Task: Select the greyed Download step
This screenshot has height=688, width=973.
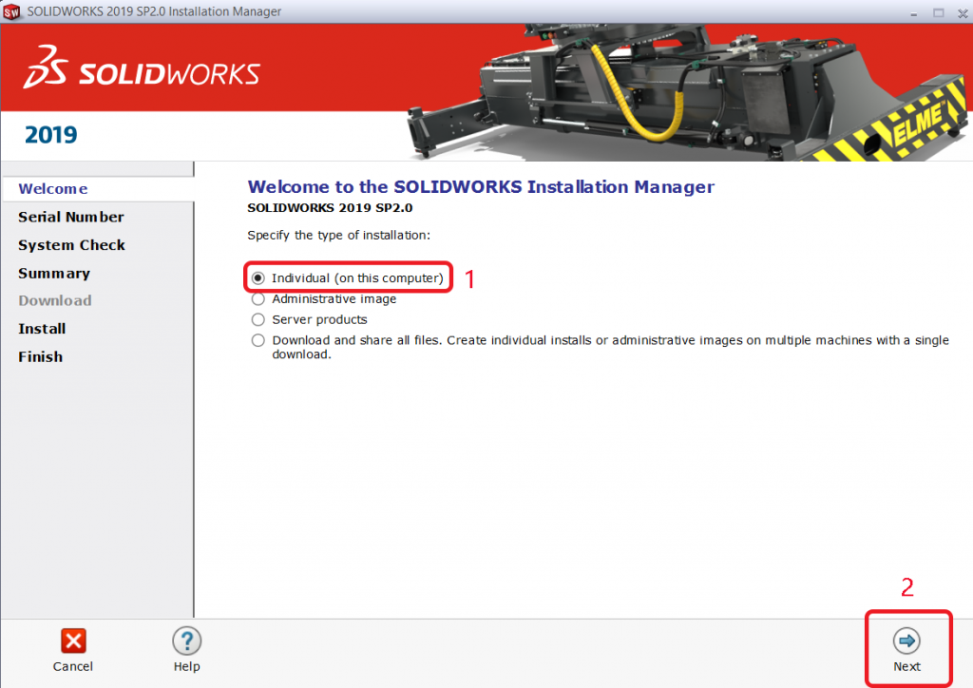Action: coord(54,301)
